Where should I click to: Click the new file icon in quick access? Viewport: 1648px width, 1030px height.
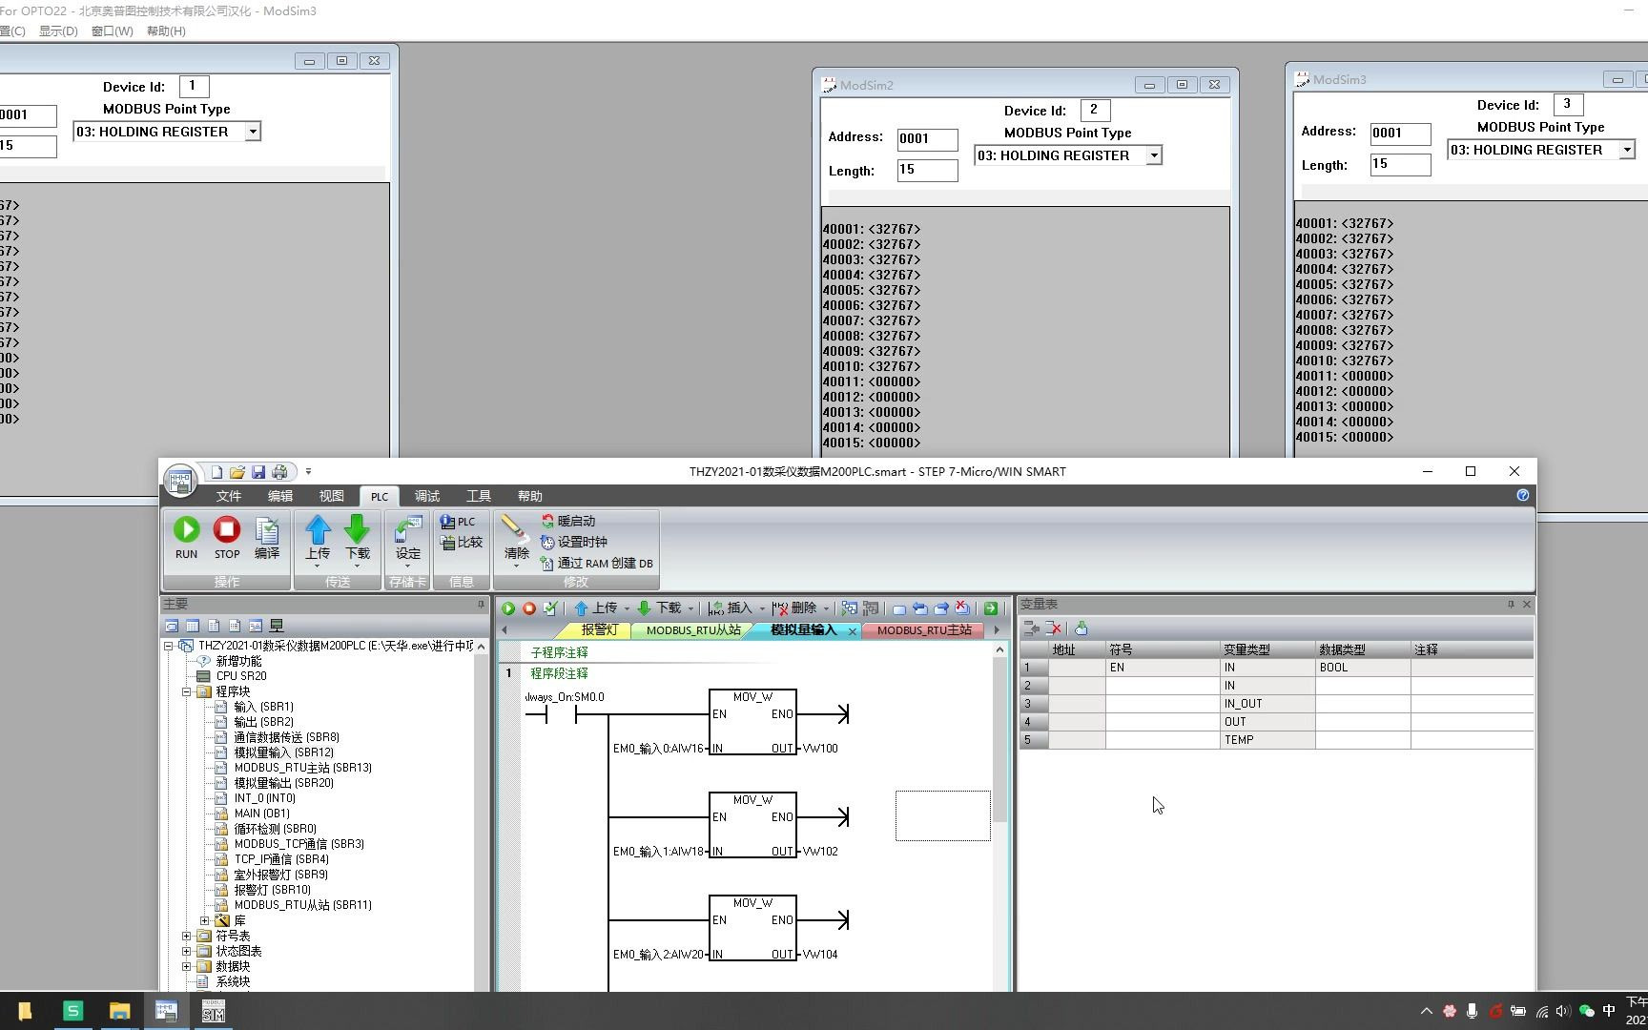click(x=216, y=472)
